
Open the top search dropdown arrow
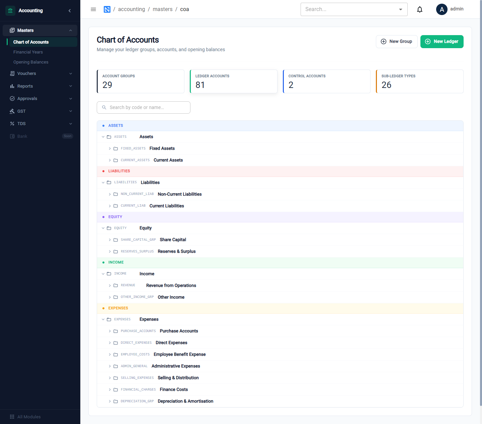pos(401,9)
